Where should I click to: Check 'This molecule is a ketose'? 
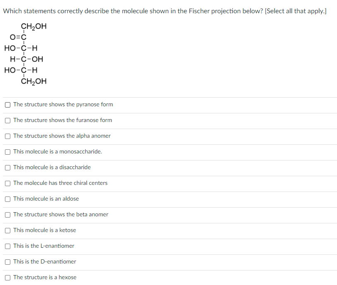point(7,230)
